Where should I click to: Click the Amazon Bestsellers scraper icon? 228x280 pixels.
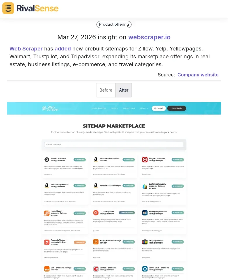[x=96, y=160]
